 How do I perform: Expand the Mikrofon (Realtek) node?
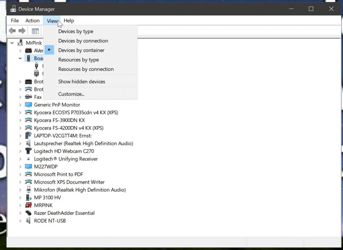coord(20,190)
